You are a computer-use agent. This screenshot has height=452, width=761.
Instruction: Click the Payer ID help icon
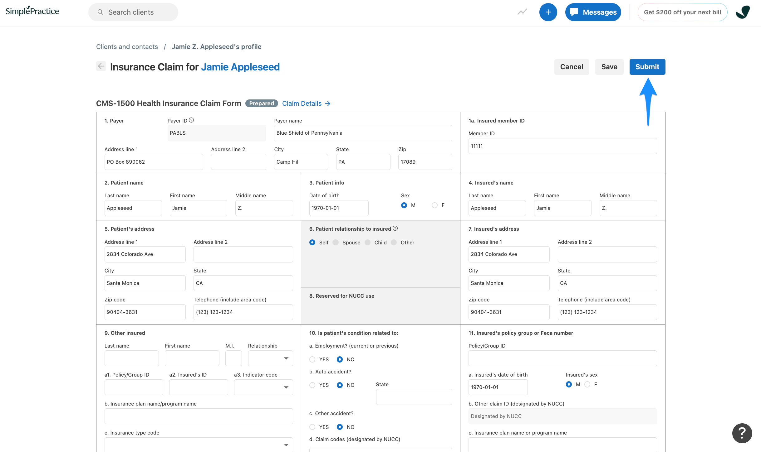tap(192, 120)
